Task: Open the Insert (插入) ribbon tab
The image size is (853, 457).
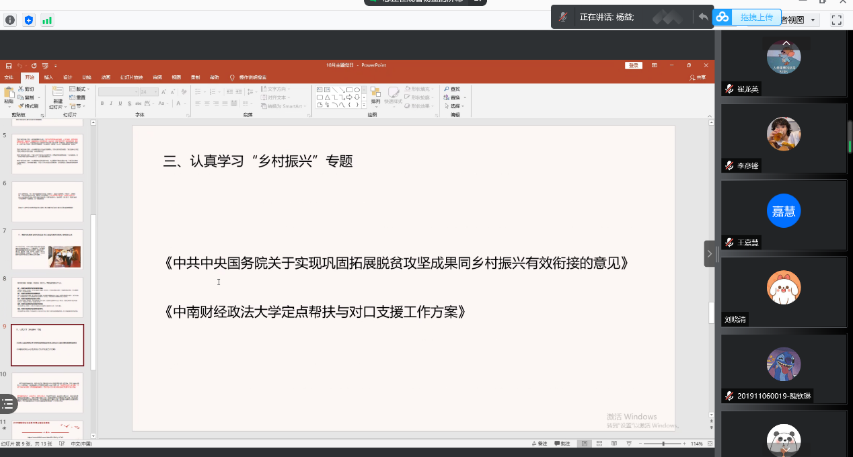Action: tap(48, 77)
